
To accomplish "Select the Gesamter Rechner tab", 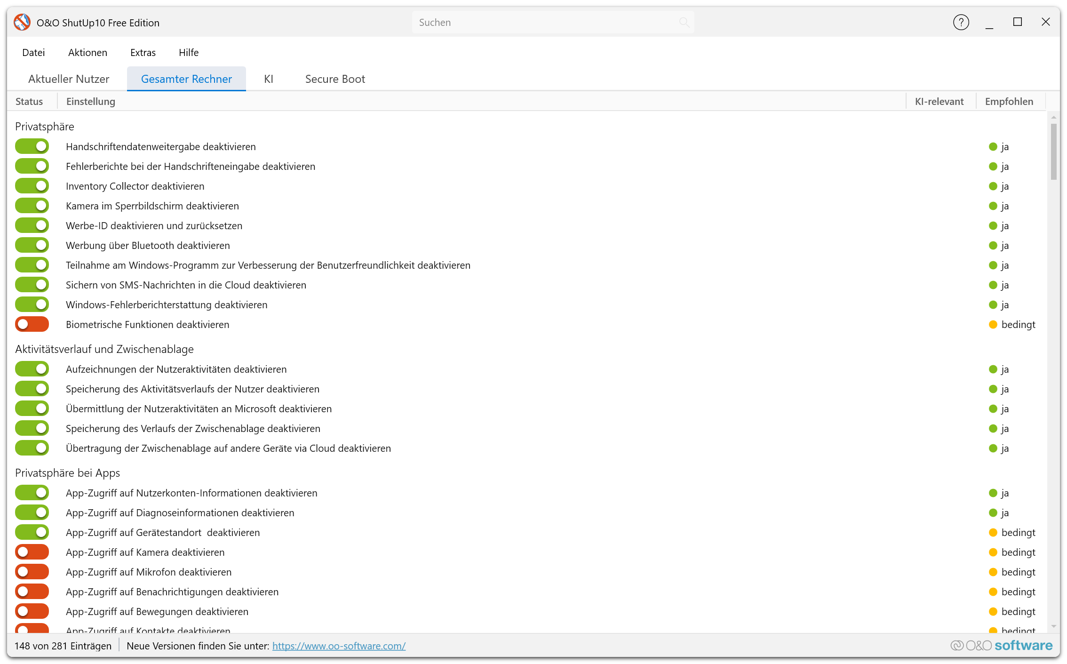I will [186, 79].
